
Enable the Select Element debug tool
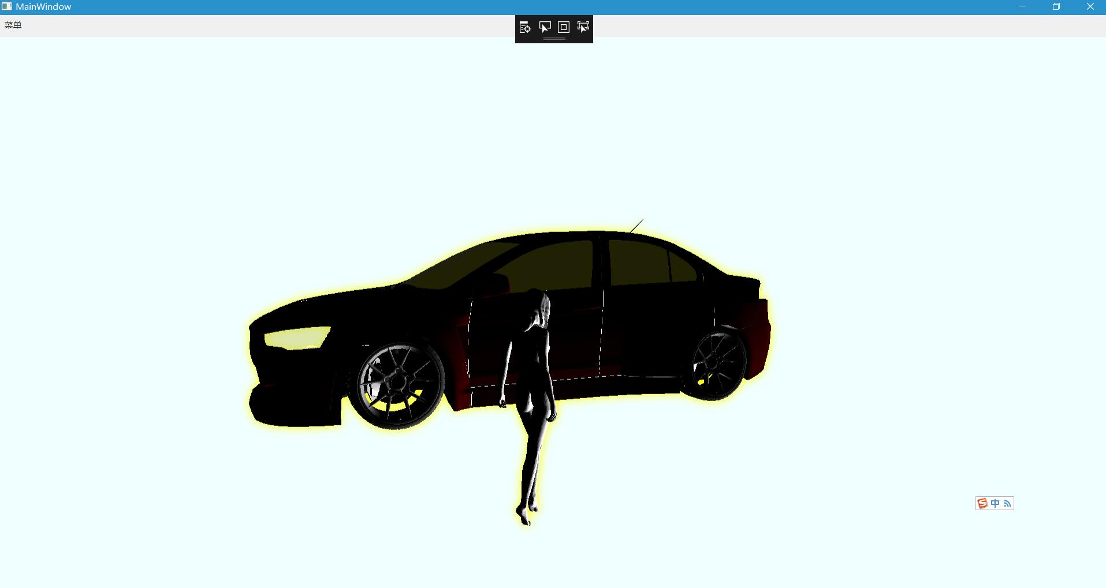point(545,27)
